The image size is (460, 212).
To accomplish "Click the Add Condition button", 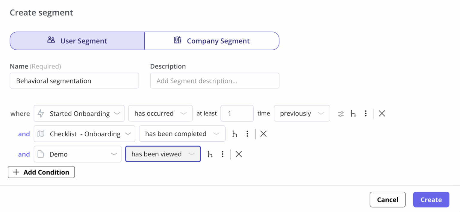I will (x=41, y=172).
